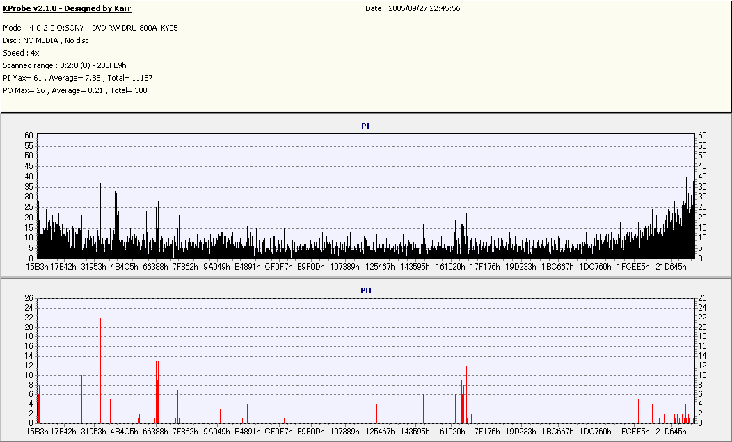Click the drive Model line SONY DRU-800A

coord(90,28)
